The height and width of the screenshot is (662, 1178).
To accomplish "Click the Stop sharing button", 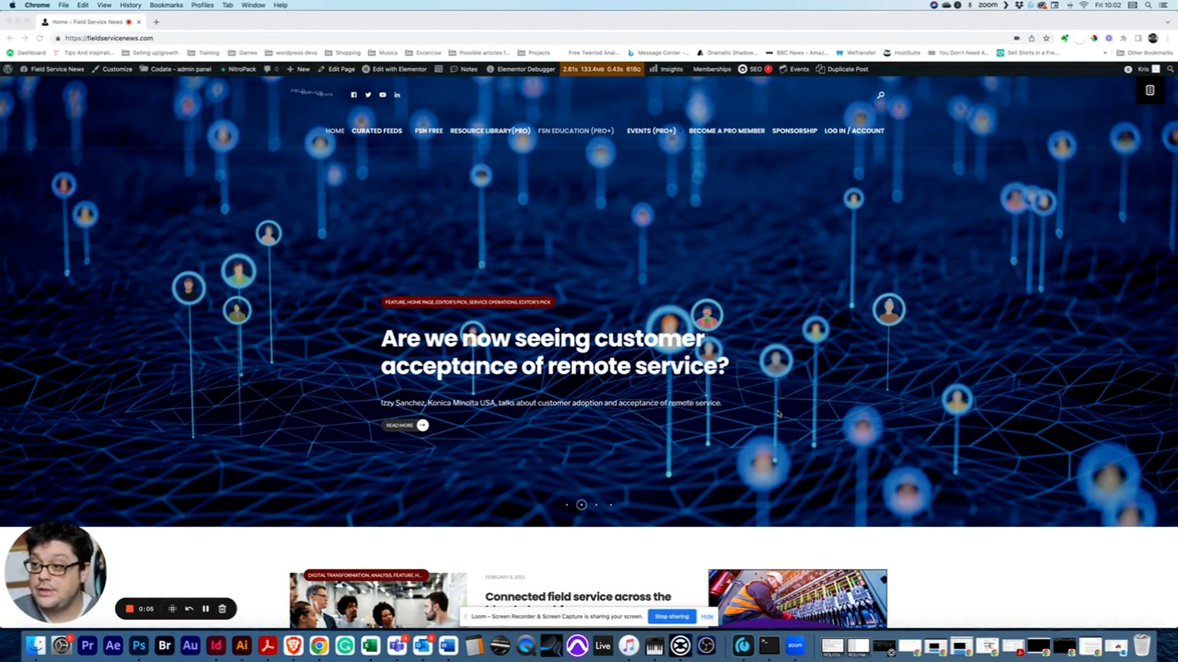I will point(671,616).
